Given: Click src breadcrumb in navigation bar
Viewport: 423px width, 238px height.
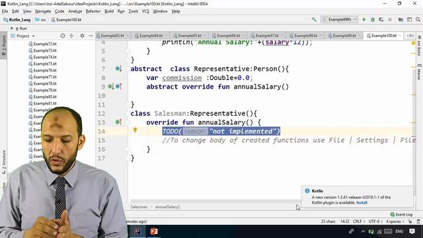Looking at the screenshot, I should pos(41,20).
